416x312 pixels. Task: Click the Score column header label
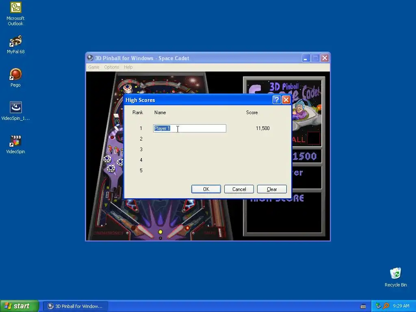[x=252, y=113]
